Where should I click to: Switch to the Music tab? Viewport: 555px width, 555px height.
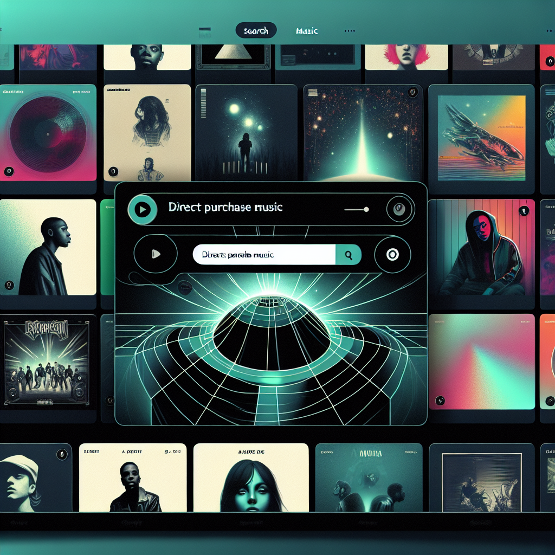point(307,31)
